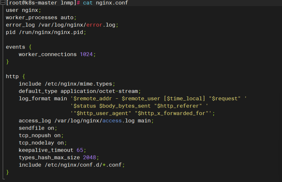Select the 'user nginx;' line
The width and height of the screenshot is (282, 182).
pos(23,10)
